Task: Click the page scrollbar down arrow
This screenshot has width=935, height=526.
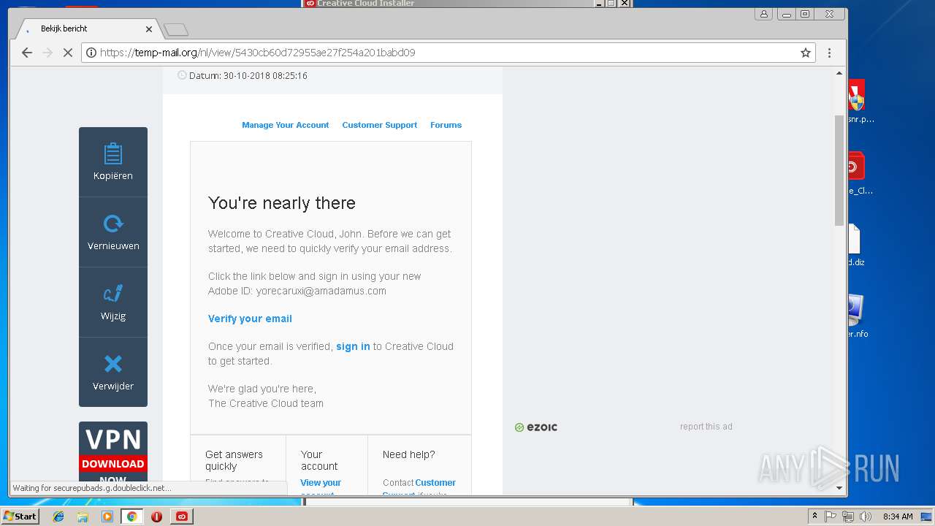Action: pos(839,488)
